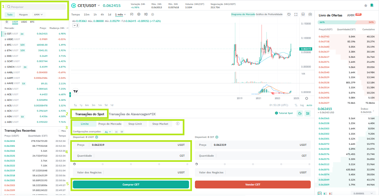Click sell amount slider start handle
Screen dimensions: 379x196
196,164
